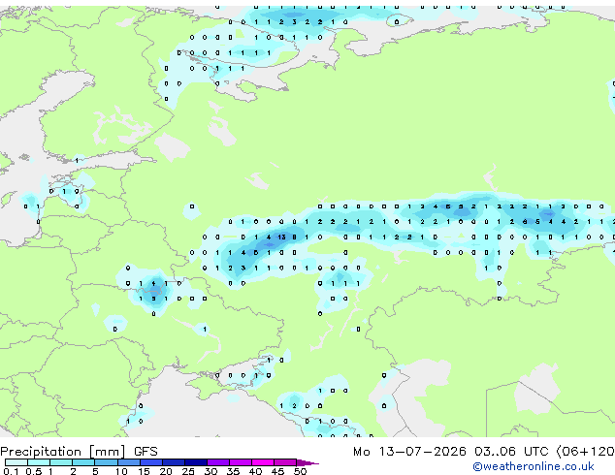Click the legend label '0.1'

[x=11, y=471]
